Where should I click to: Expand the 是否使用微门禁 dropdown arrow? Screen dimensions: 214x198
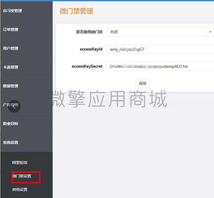point(210,32)
